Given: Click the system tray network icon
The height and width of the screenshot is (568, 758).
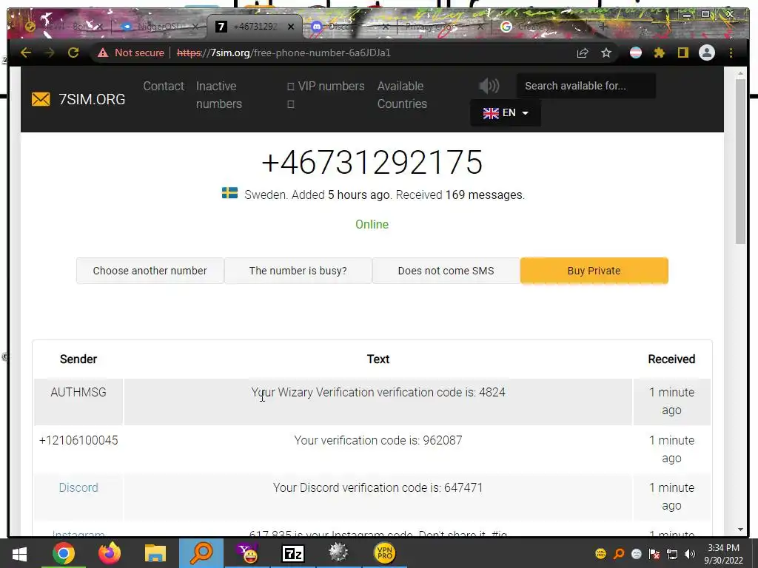Looking at the screenshot, I should tap(672, 554).
